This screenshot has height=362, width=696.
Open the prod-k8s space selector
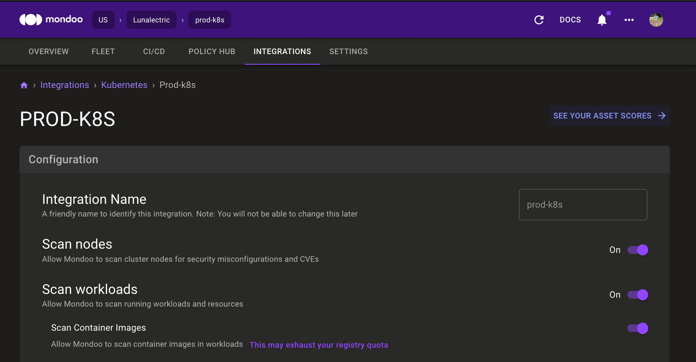tap(210, 20)
